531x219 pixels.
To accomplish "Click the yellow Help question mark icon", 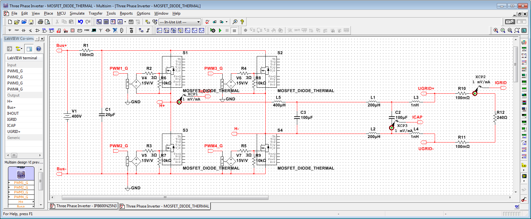I will click(x=242, y=22).
